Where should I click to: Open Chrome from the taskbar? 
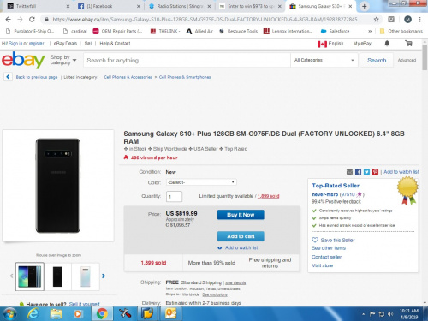[x=102, y=313]
